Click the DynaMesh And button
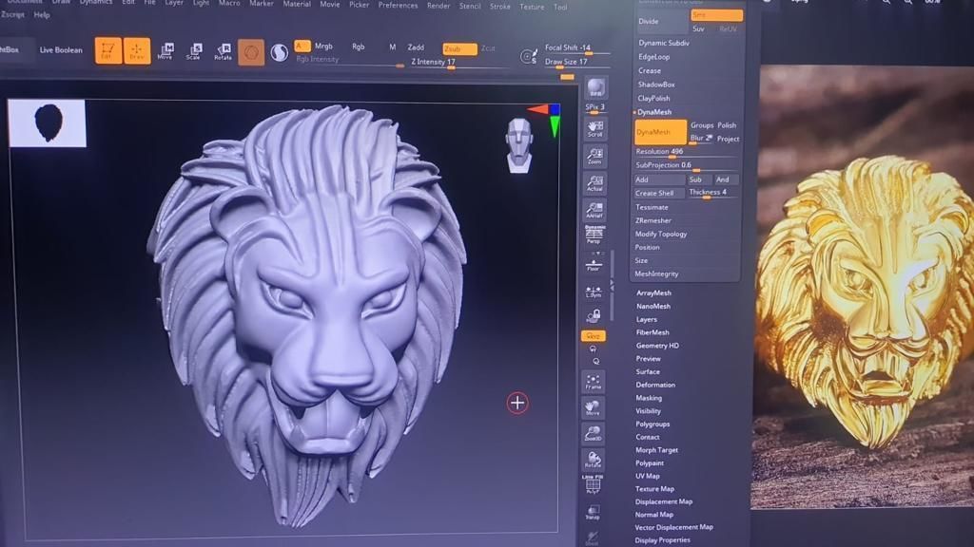974x547 pixels. (726, 179)
